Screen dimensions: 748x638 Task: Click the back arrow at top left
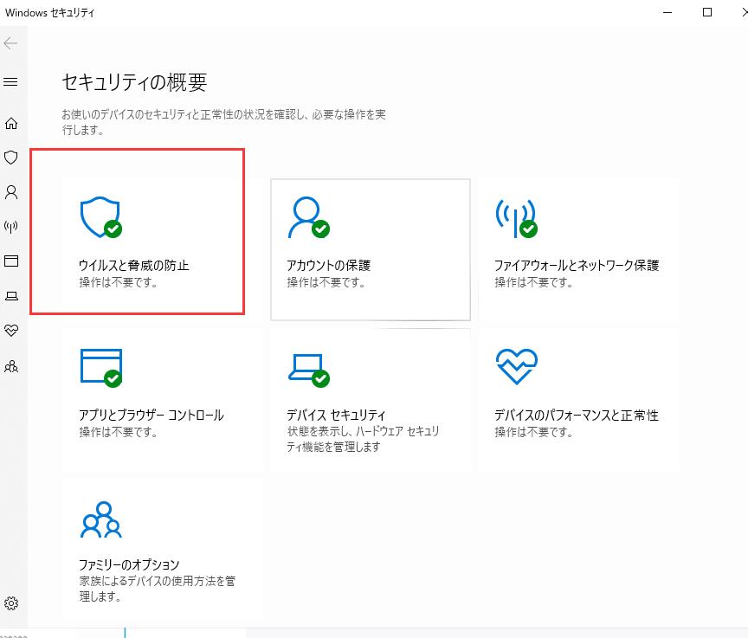pos(11,42)
